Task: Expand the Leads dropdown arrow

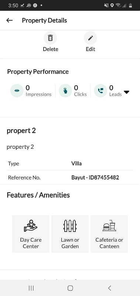Action: click(x=126, y=92)
